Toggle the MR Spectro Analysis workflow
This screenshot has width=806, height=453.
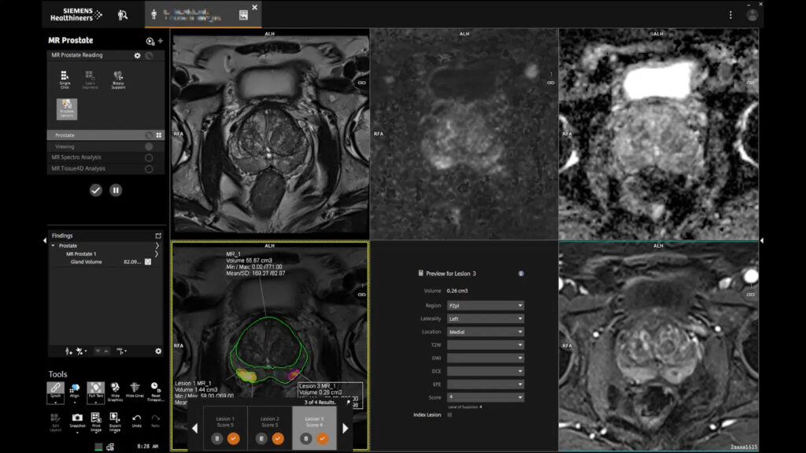pos(149,157)
